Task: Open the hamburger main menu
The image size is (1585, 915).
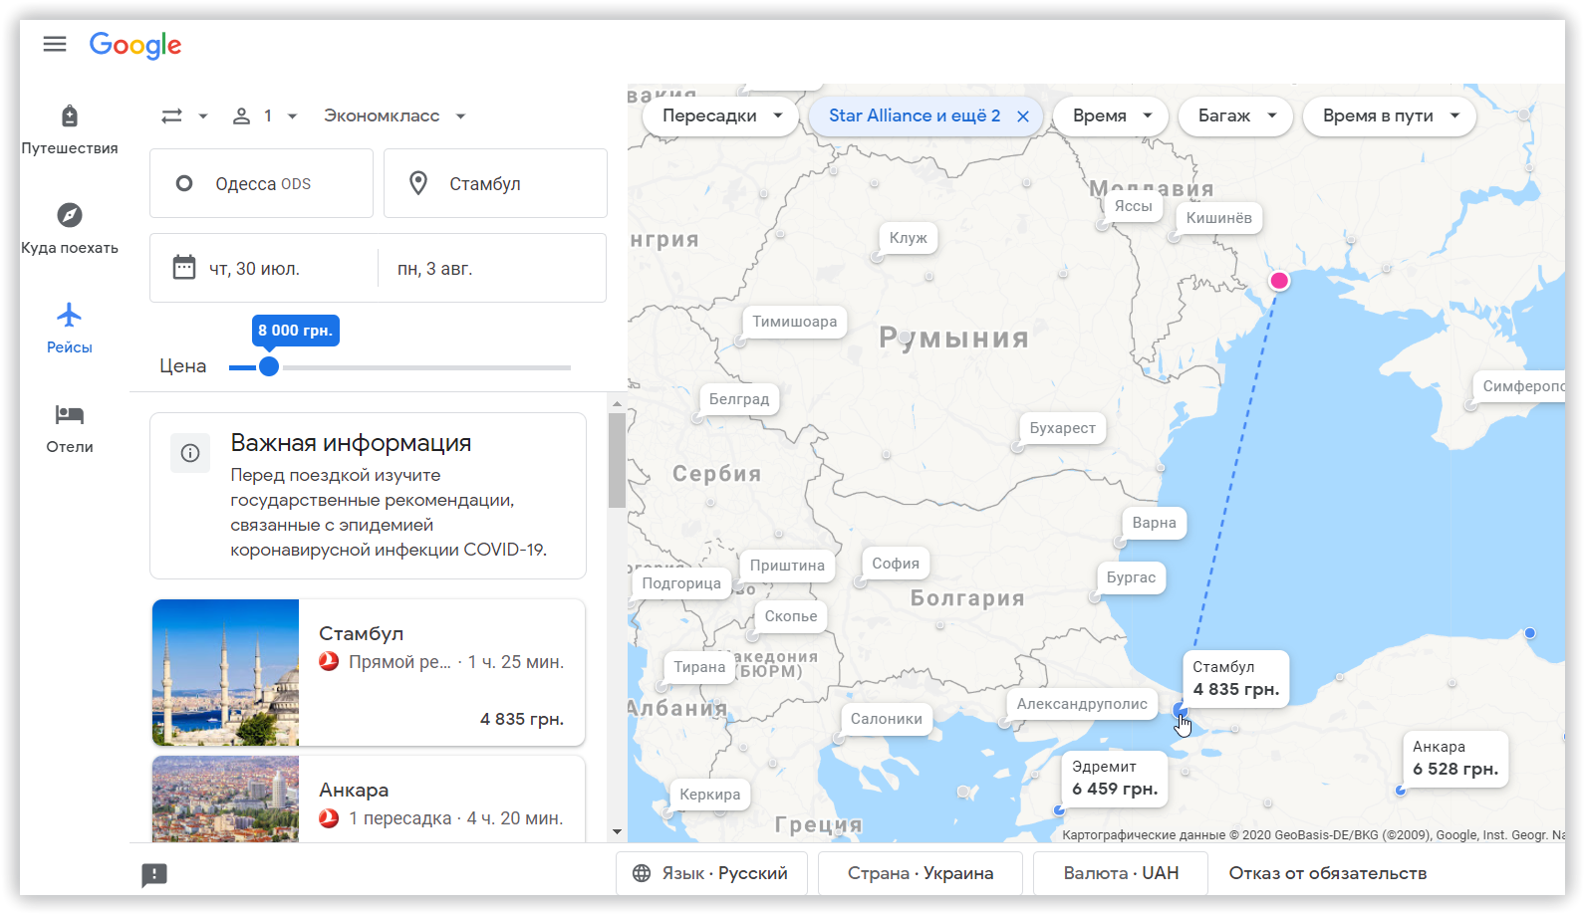Action: click(x=55, y=44)
